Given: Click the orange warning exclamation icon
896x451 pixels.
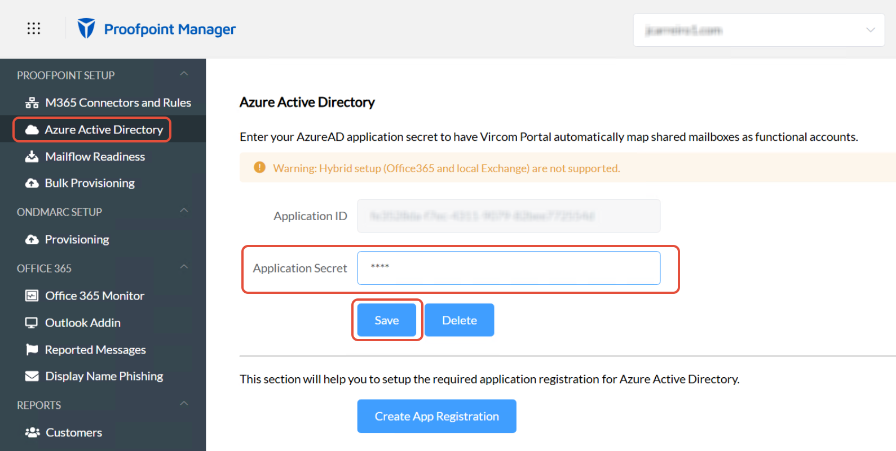Looking at the screenshot, I should click(x=259, y=167).
